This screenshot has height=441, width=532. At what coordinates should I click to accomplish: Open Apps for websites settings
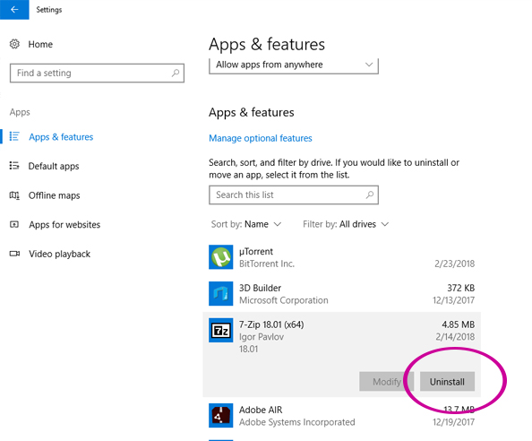[64, 225]
